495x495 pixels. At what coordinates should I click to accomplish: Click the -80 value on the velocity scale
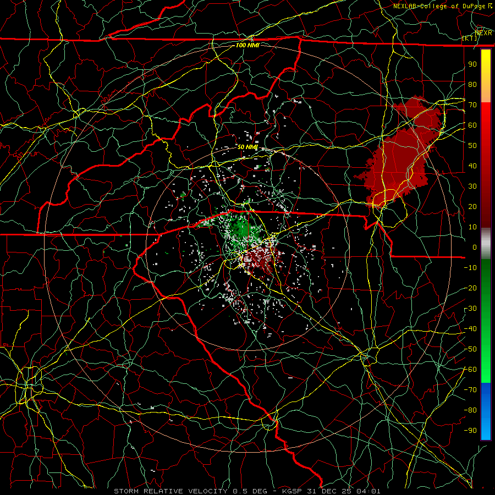470,410
